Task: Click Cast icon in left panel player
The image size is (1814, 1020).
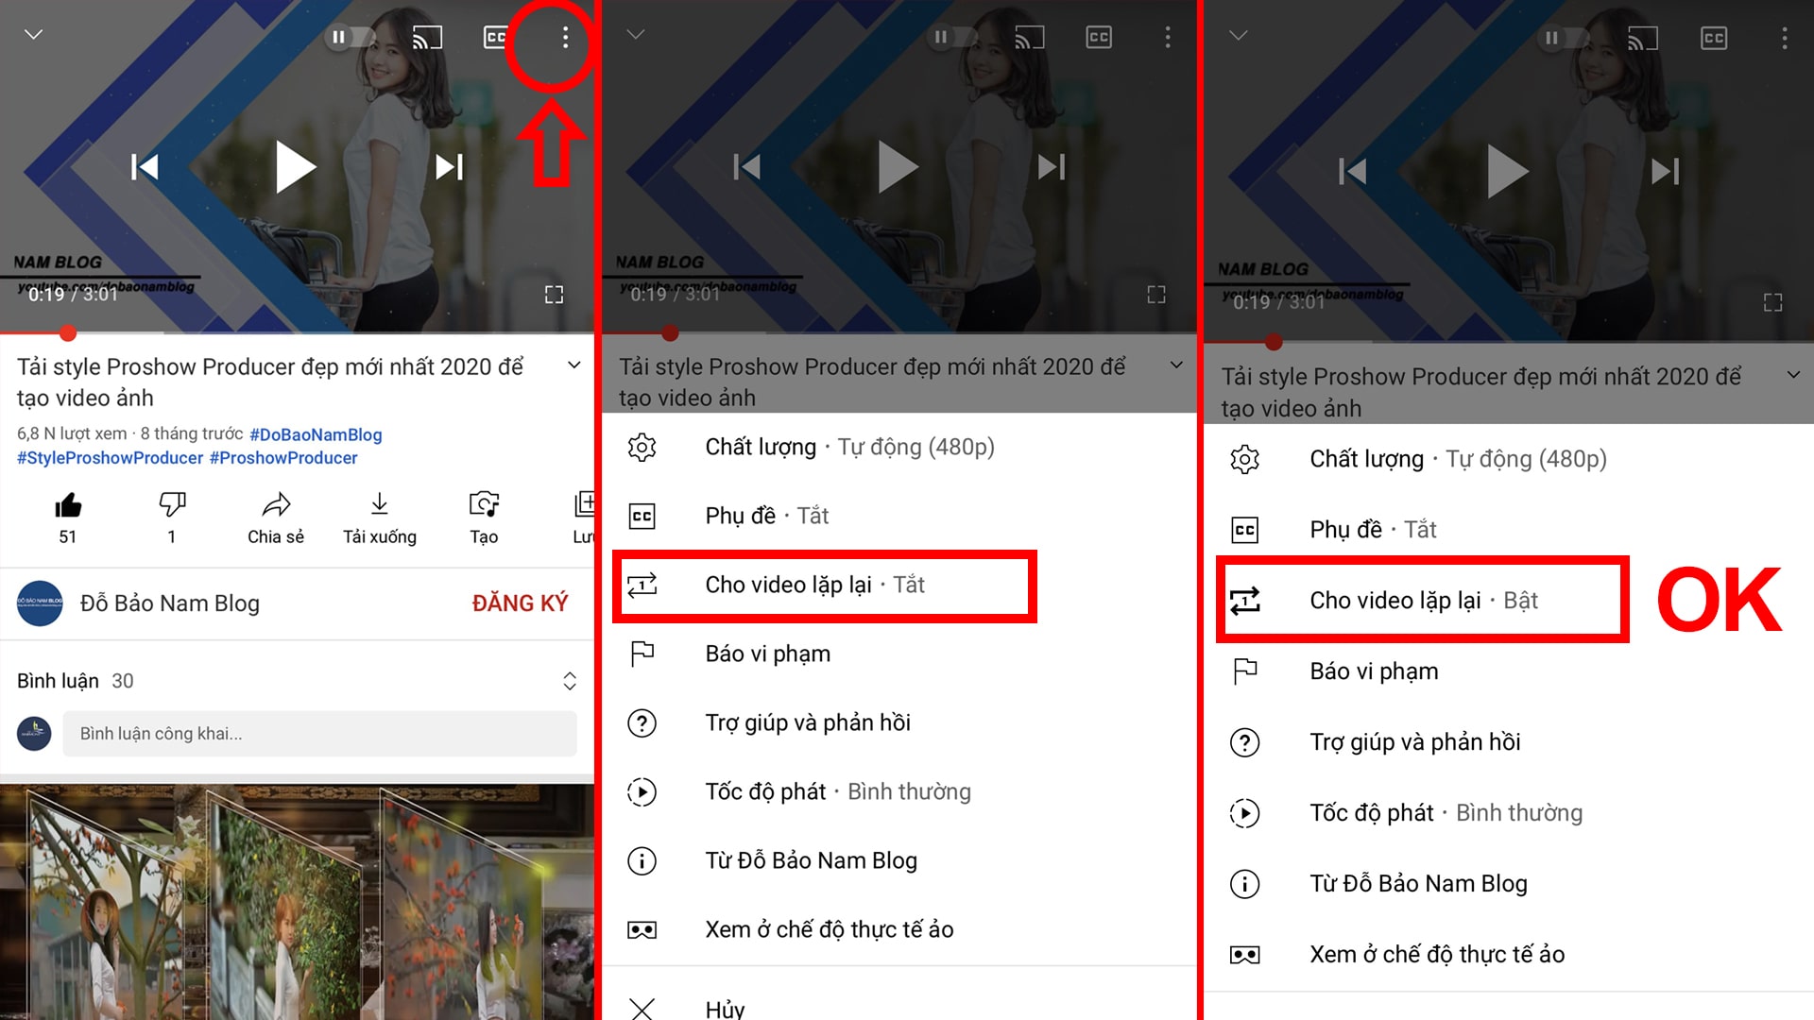Action: pos(427,38)
